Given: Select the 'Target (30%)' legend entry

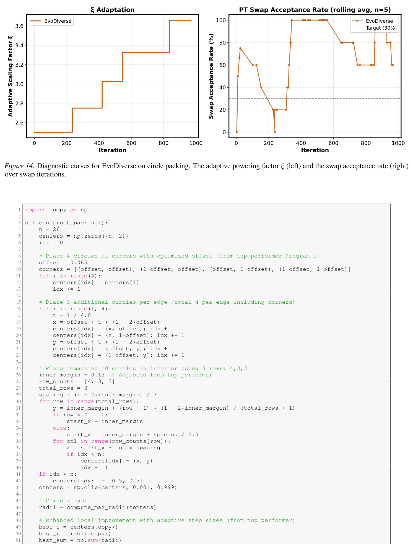Looking at the screenshot, I should [375, 28].
